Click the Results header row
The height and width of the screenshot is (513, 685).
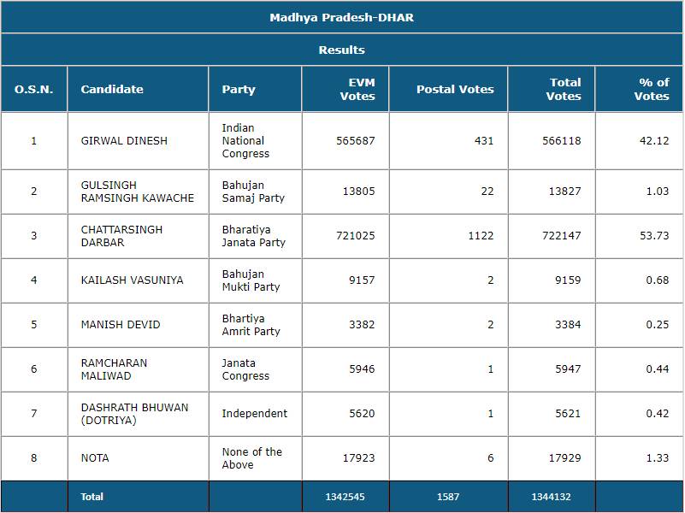tap(342, 50)
